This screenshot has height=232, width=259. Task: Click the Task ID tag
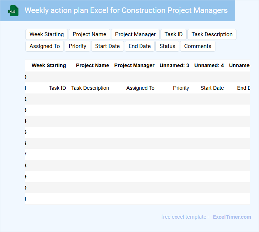coord(173,34)
